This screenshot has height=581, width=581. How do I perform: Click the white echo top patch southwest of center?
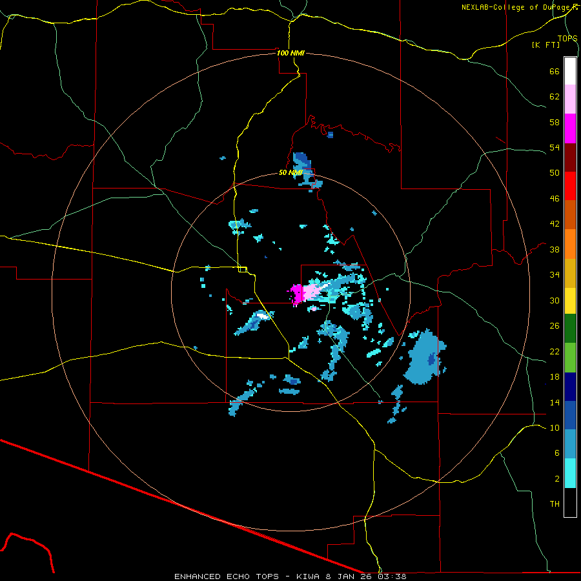click(263, 316)
